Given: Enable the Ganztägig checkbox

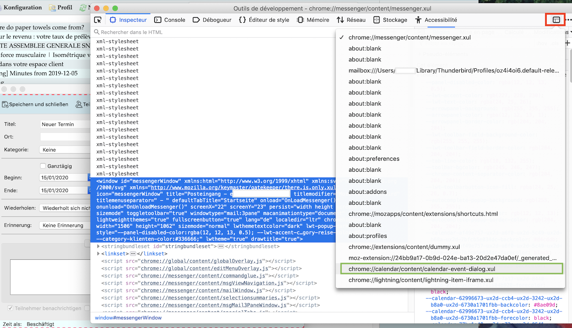Looking at the screenshot, I should [43, 166].
